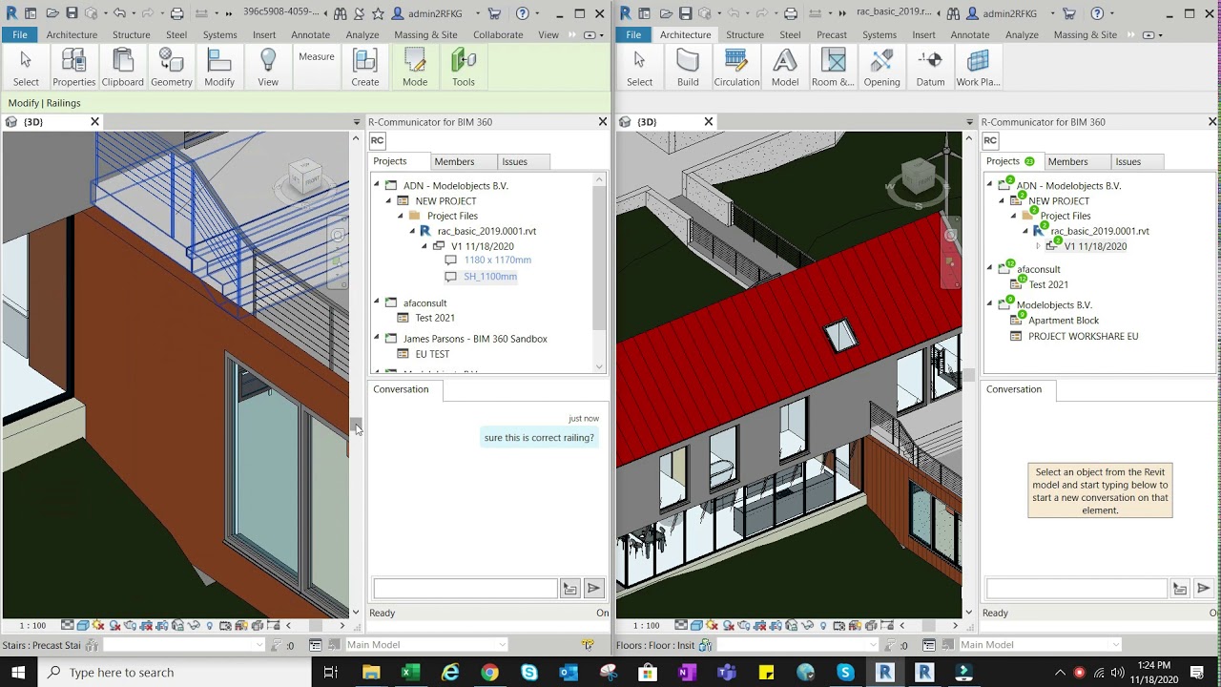Image resolution: width=1221 pixels, height=687 pixels.
Task: Click the Create icon in left Revit ribbon
Action: pos(365,61)
